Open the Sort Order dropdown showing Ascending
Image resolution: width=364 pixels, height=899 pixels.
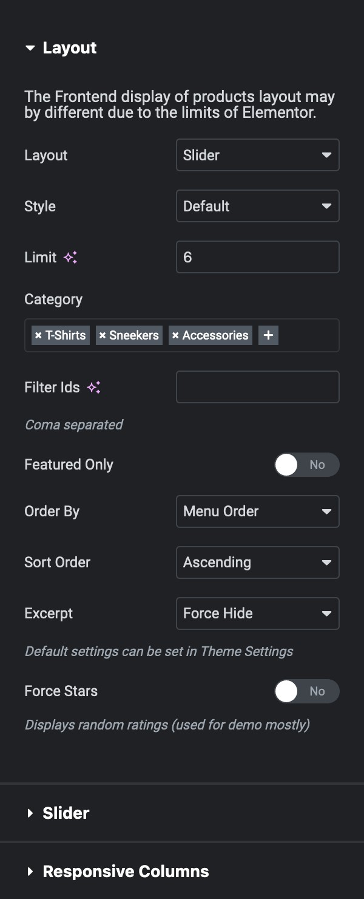(257, 562)
